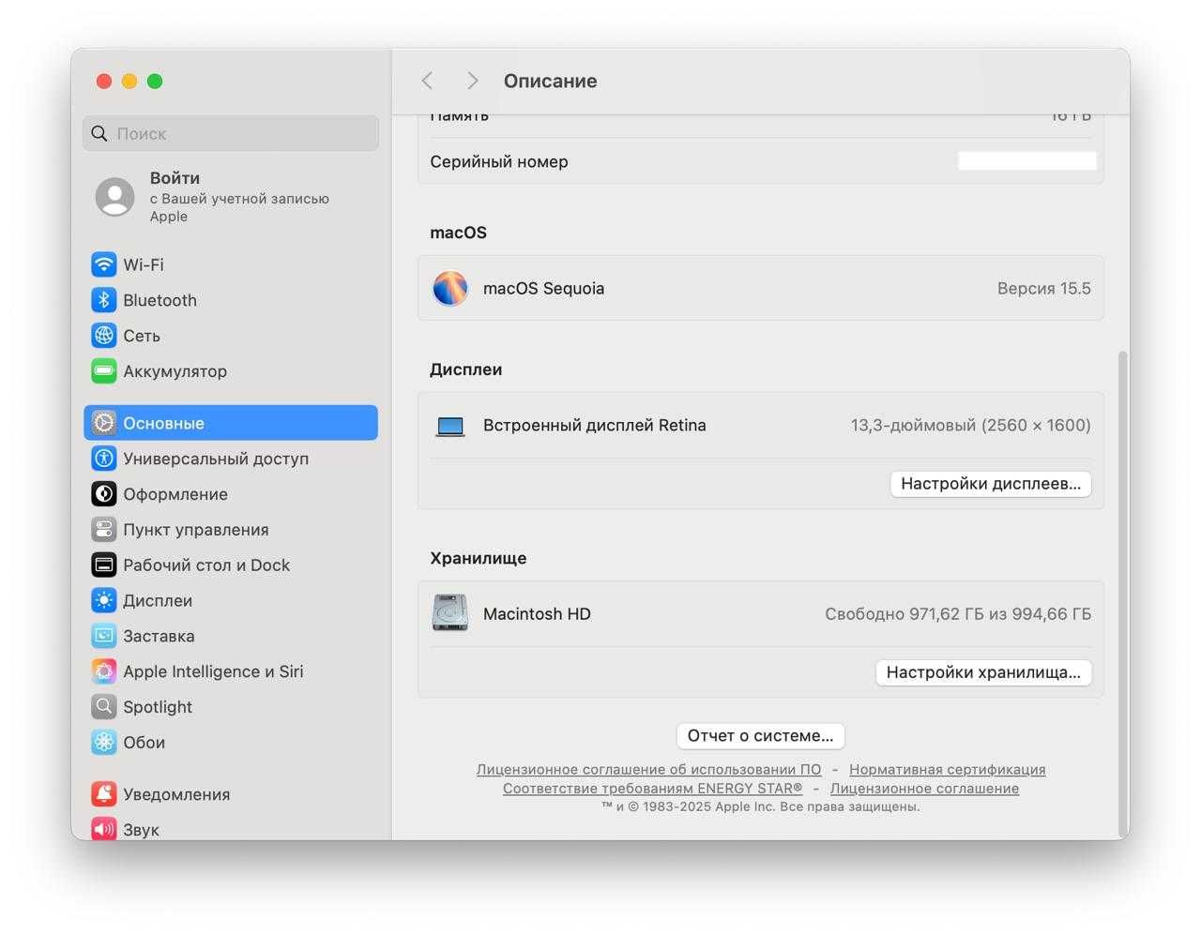This screenshot has height=934, width=1201.
Task: Click the Spotlight magnifier icon
Action: click(104, 707)
